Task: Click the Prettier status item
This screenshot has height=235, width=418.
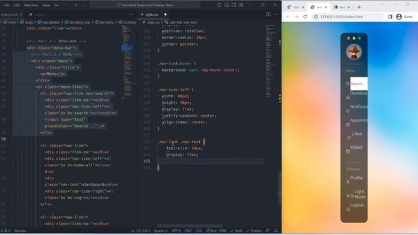Action: tap(254, 230)
